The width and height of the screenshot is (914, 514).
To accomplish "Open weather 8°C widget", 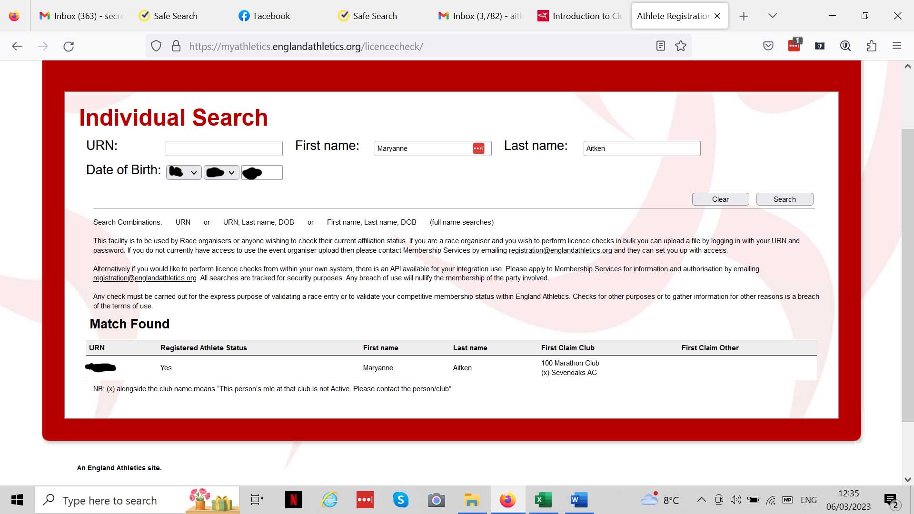I will tap(660, 500).
